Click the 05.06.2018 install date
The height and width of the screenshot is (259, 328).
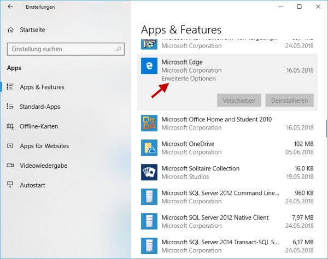(300, 152)
